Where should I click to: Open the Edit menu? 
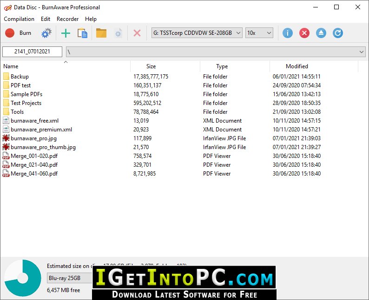(x=46, y=19)
